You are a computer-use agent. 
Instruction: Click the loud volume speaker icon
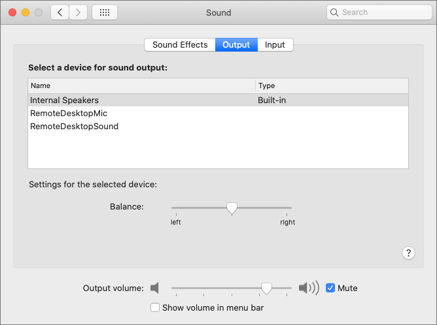(x=308, y=288)
